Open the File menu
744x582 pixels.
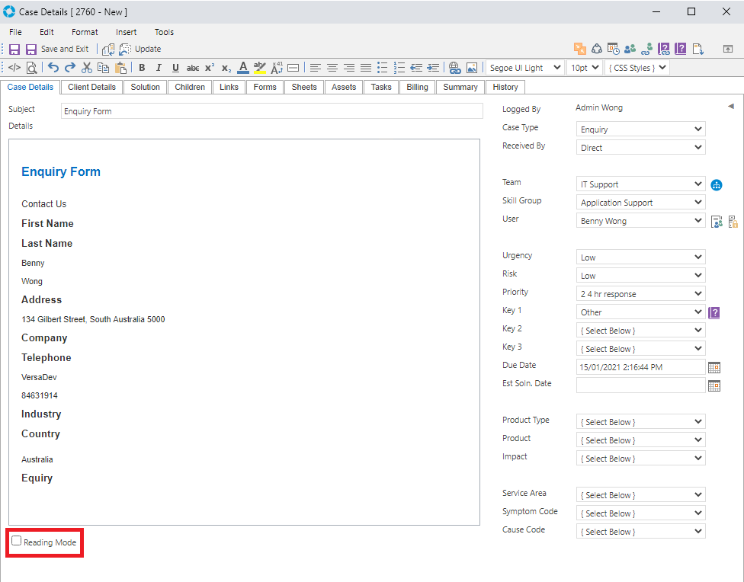tap(16, 32)
